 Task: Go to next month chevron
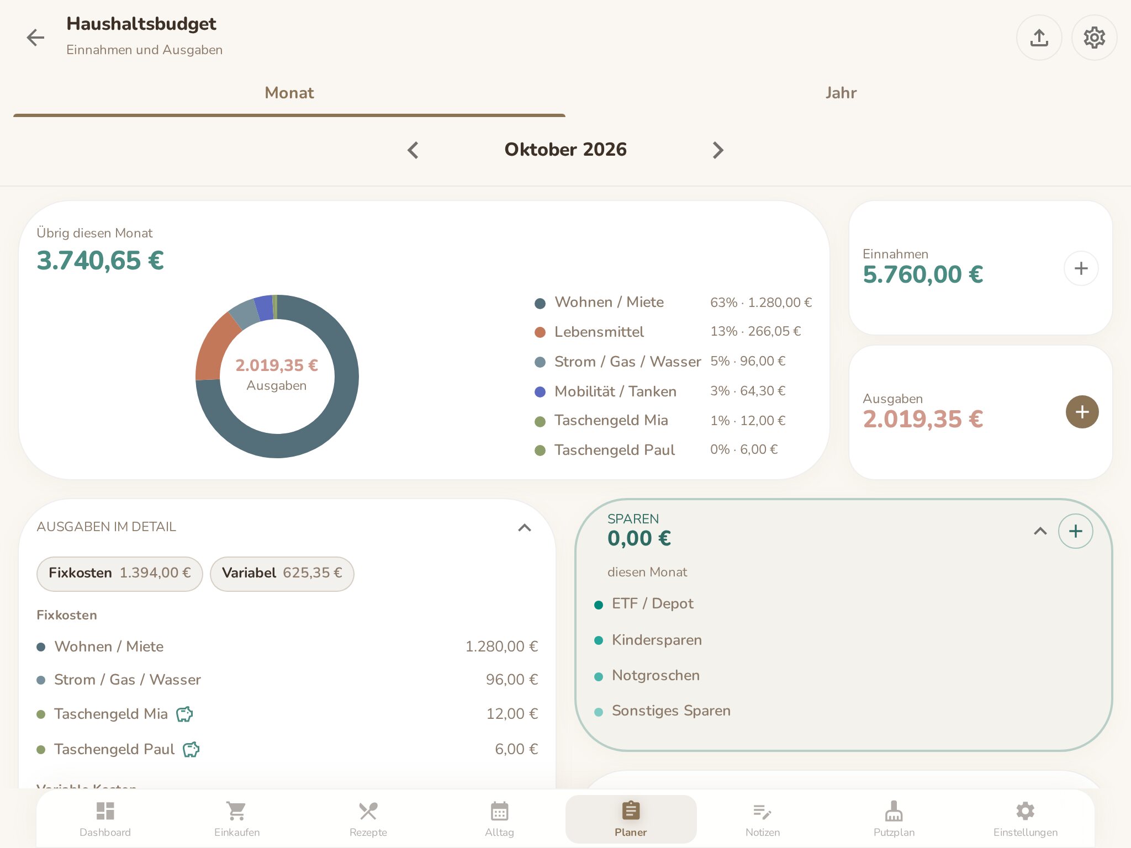[x=718, y=150]
